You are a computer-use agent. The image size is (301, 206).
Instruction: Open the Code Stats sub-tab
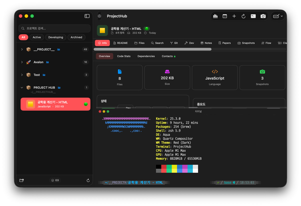[x=124, y=56]
